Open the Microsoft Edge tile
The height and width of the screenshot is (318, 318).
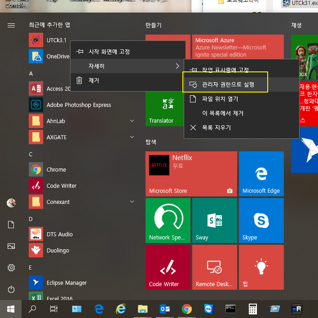pos(261,174)
